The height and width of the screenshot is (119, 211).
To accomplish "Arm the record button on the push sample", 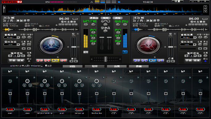I will 62,109.
